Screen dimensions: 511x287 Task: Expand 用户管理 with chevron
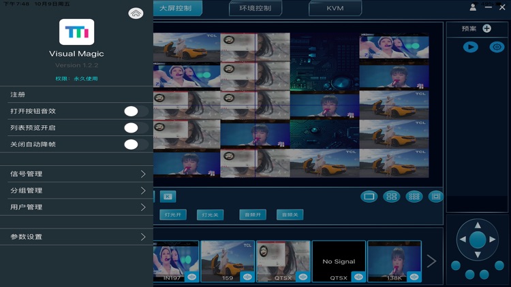pos(143,207)
